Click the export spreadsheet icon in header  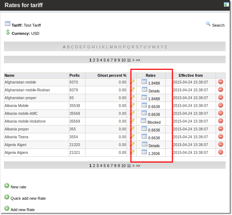[x=226, y=5]
